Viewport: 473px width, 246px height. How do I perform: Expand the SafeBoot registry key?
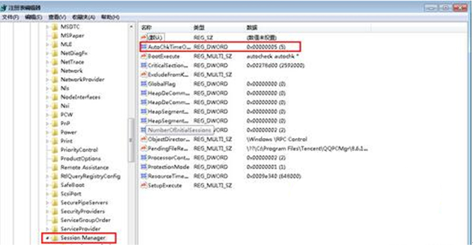(47, 185)
